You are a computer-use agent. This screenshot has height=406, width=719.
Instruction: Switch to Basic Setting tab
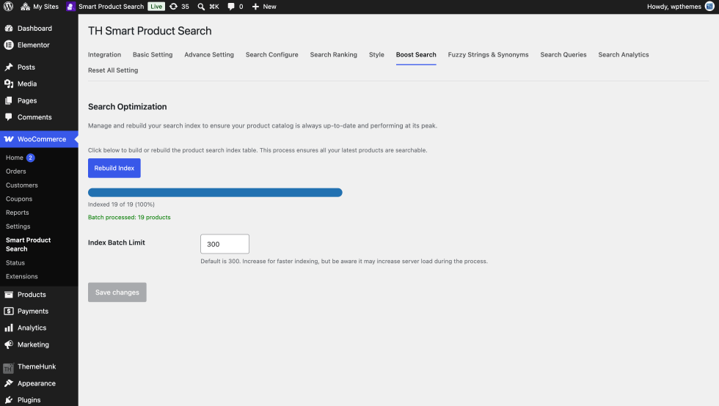(153, 54)
